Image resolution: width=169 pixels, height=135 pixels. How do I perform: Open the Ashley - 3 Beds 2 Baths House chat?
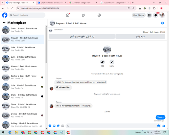pyautogui.click(x=23, y=125)
